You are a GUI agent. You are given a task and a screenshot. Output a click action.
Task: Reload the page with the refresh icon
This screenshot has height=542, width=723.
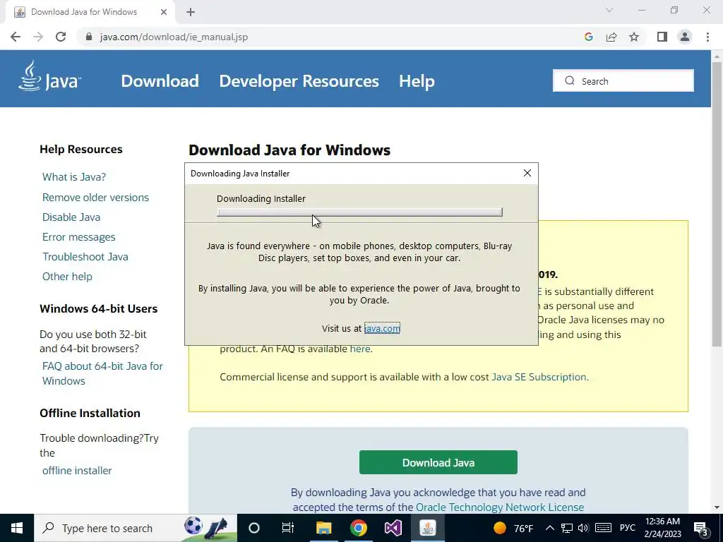pyautogui.click(x=61, y=37)
